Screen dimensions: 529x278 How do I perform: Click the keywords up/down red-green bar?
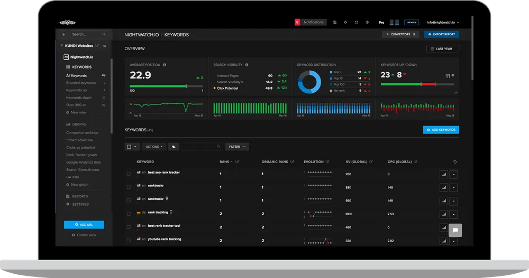click(417, 84)
